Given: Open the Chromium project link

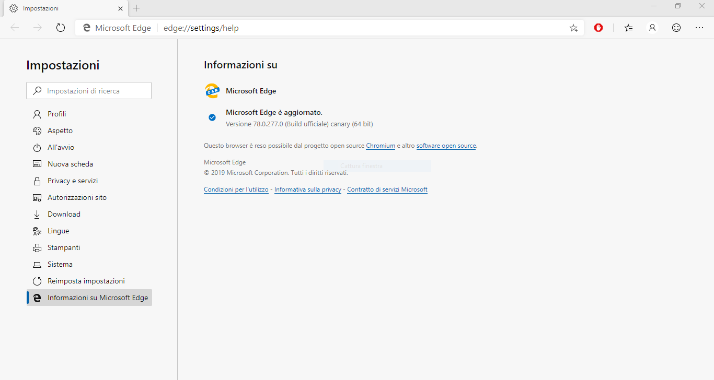Looking at the screenshot, I should coord(380,146).
